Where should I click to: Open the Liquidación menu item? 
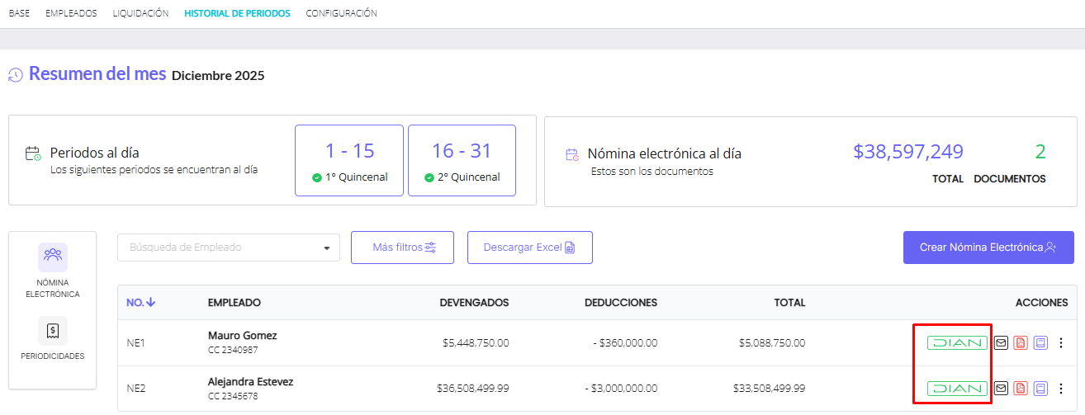(140, 13)
